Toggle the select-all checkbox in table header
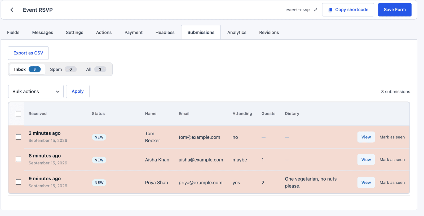Image resolution: width=424 pixels, height=216 pixels. 19,114
